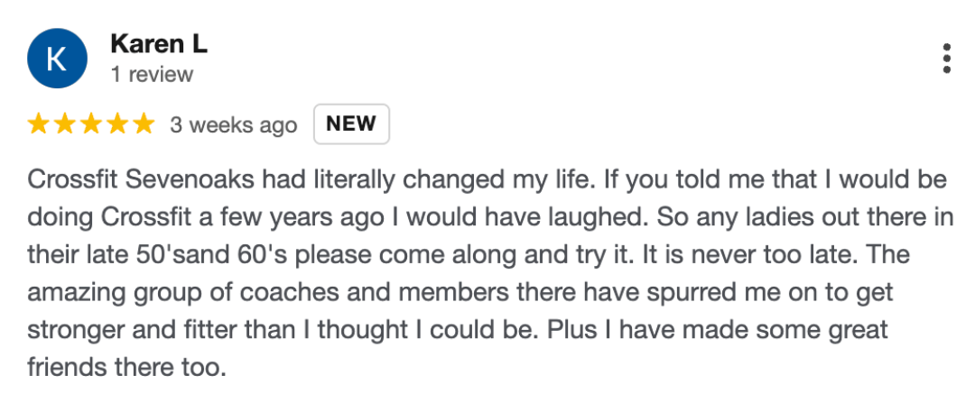
Task: Click the NEW badge
Action: click(351, 124)
